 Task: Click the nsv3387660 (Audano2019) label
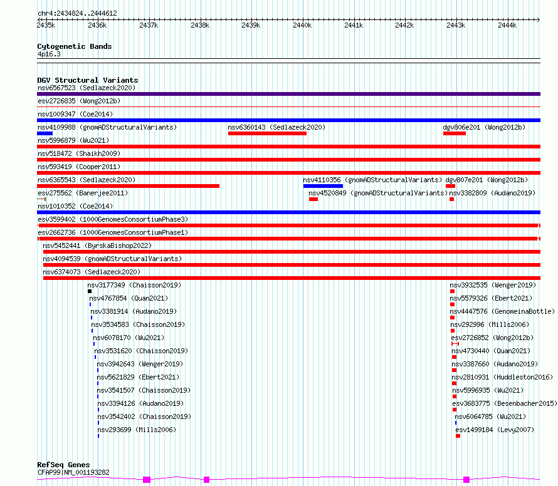click(x=495, y=364)
